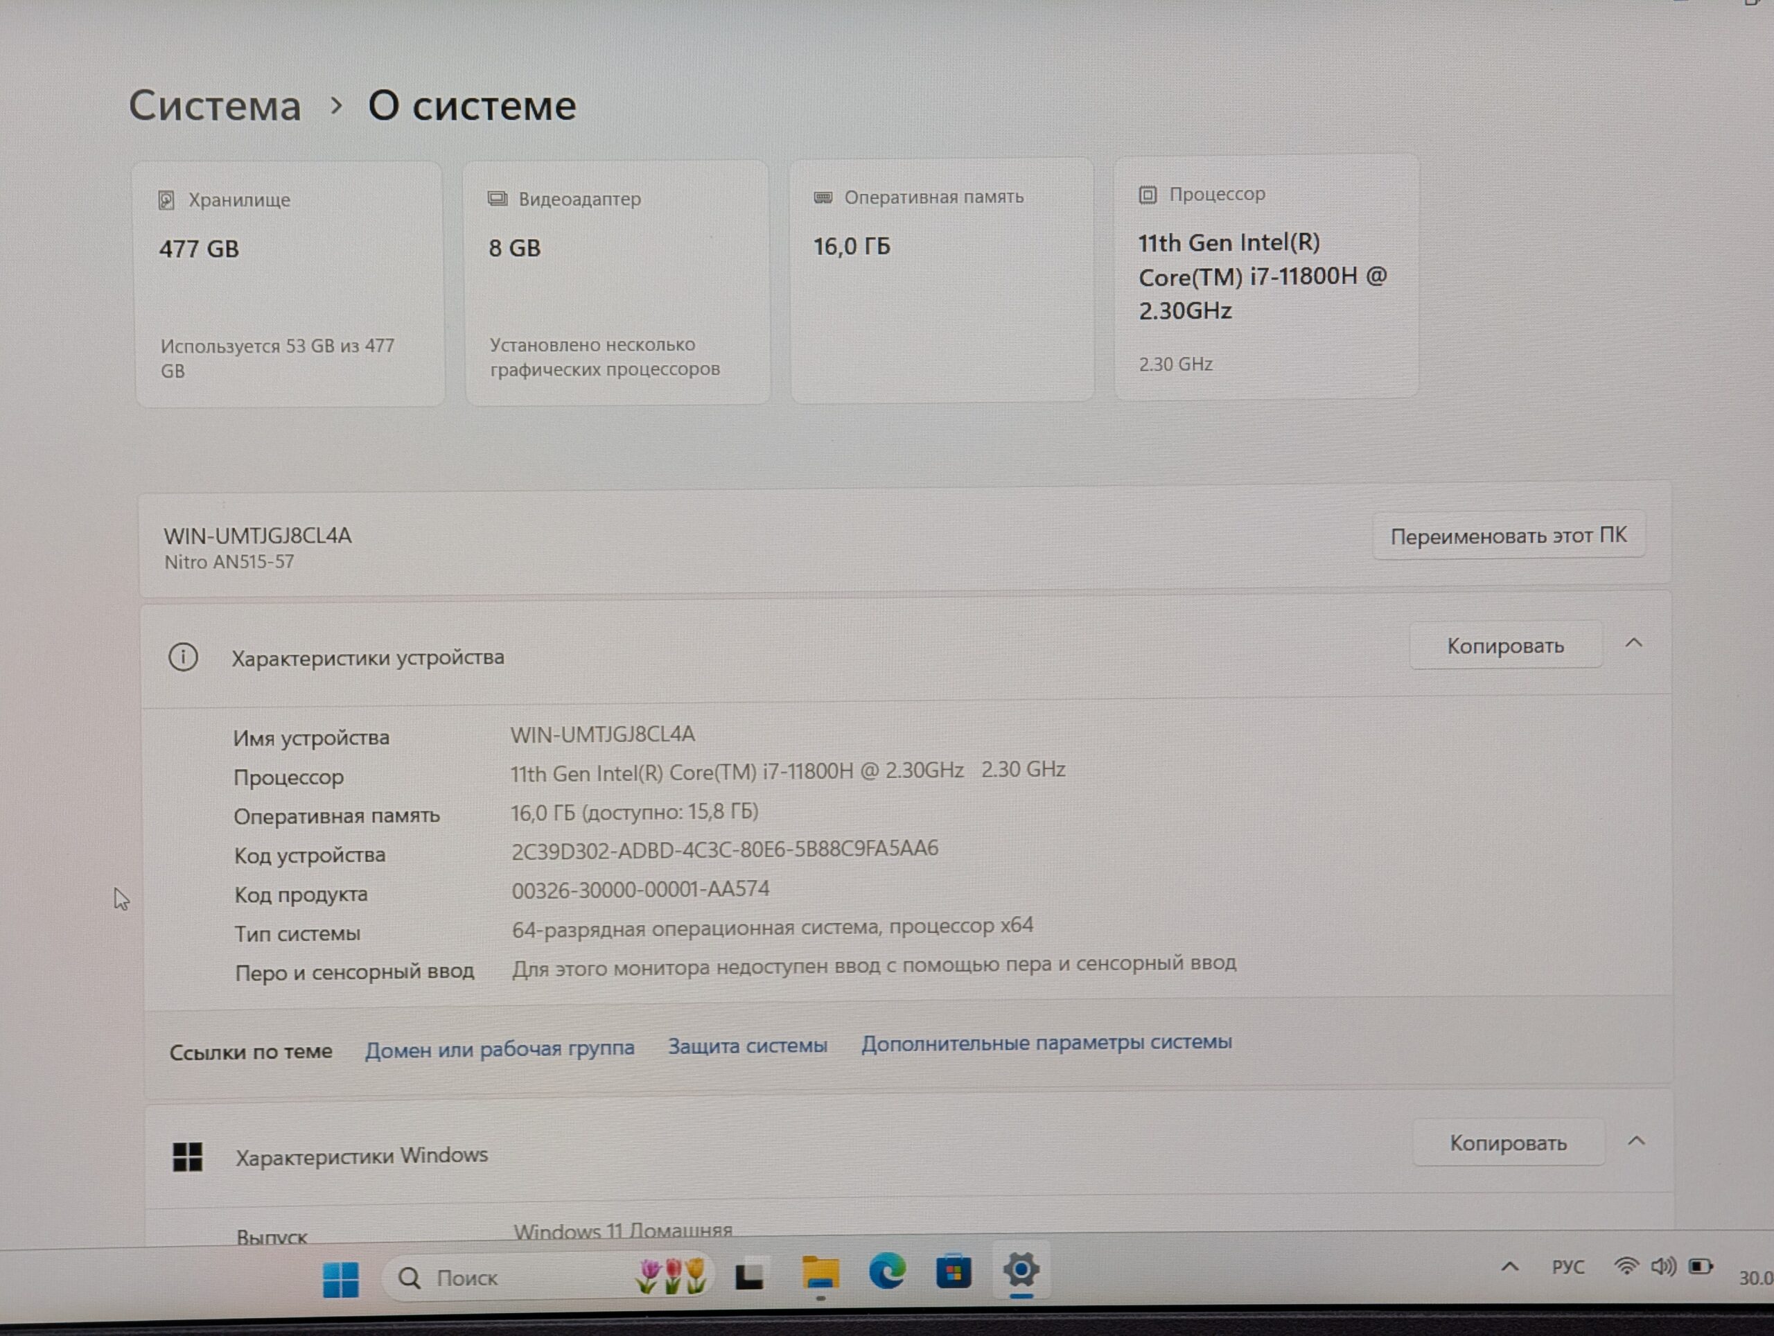Open Защита системы link
Screen dimensions: 1774x1336
point(748,1046)
